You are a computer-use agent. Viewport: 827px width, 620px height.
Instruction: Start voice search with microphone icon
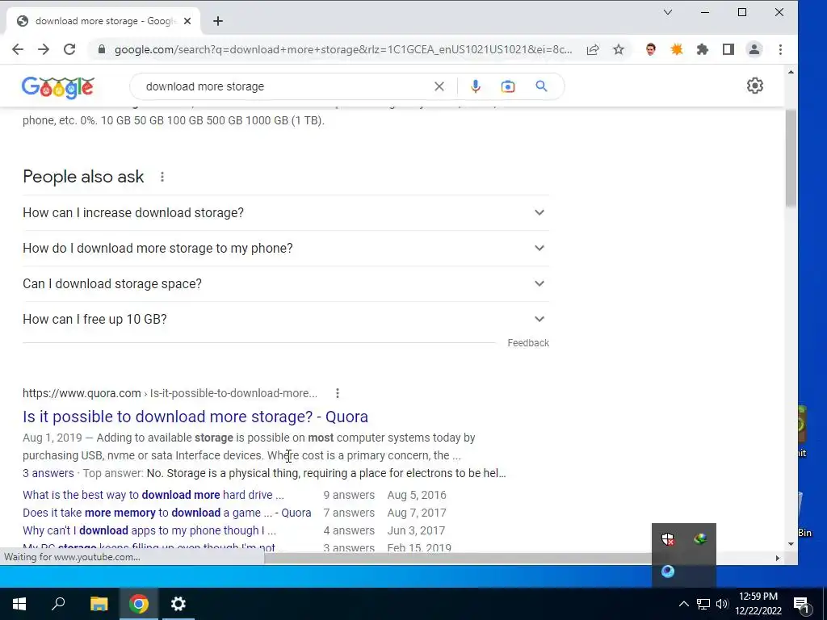click(x=475, y=86)
